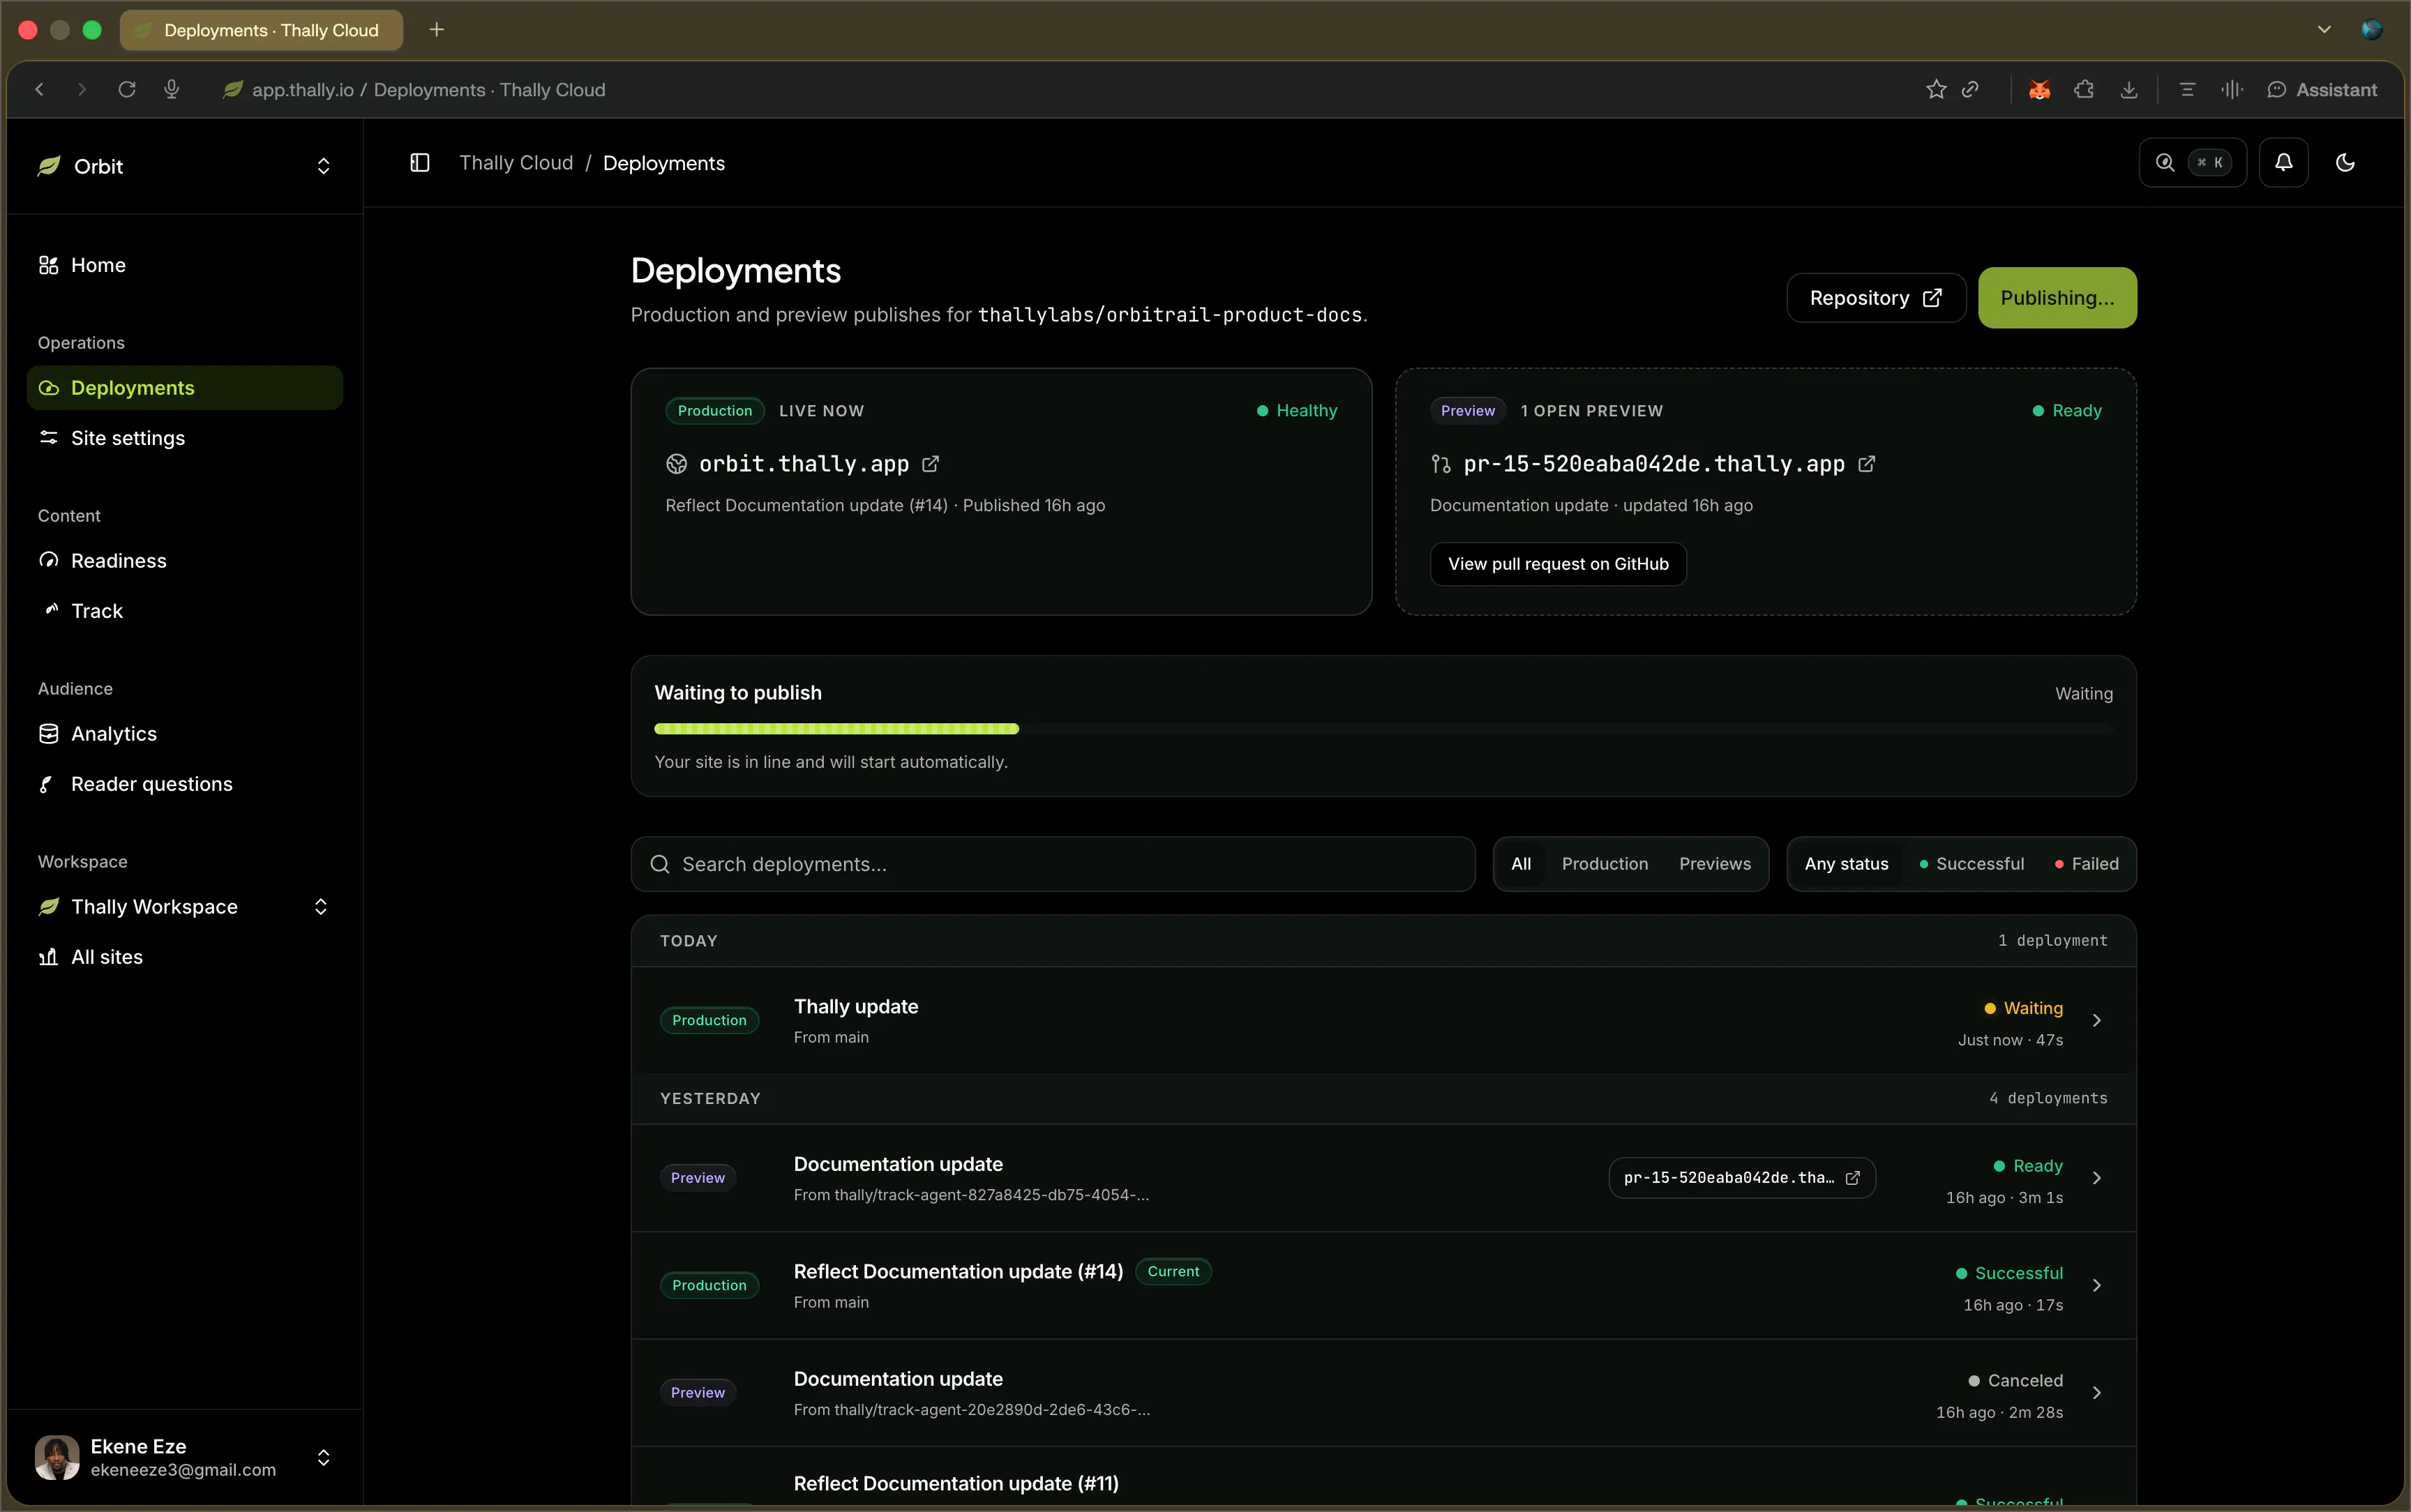Image resolution: width=2411 pixels, height=1512 pixels.
Task: Expand the Thally Workspace switcher
Action: tap(321, 907)
